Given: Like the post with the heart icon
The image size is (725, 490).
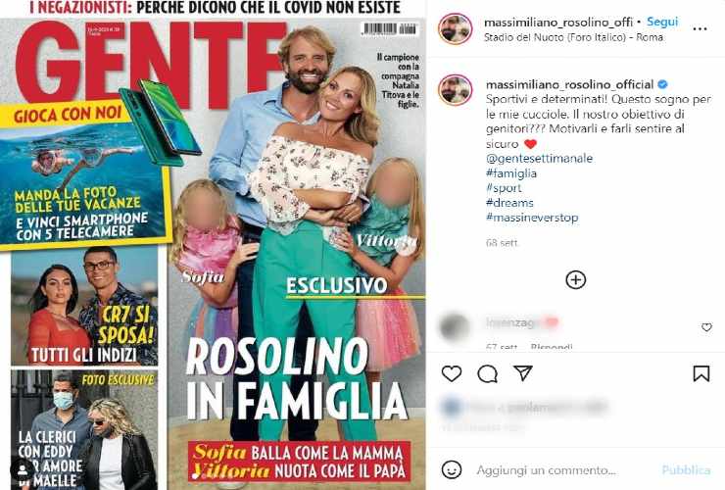Looking at the screenshot, I should 452,373.
